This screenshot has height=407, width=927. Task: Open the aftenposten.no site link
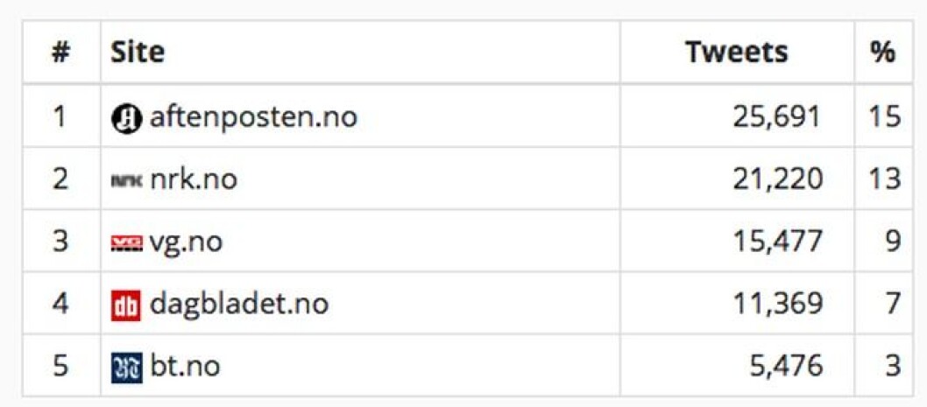pos(253,117)
